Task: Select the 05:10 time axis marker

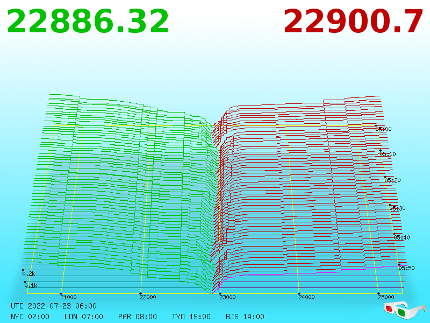Action: click(x=388, y=154)
